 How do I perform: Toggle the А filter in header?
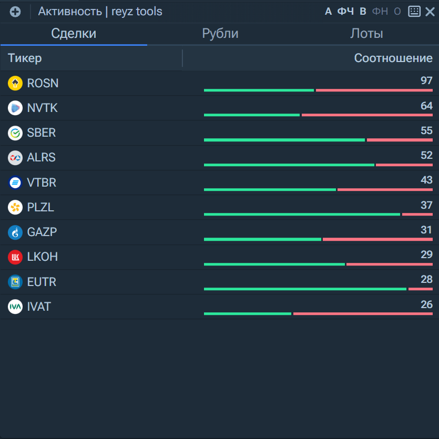coord(328,12)
